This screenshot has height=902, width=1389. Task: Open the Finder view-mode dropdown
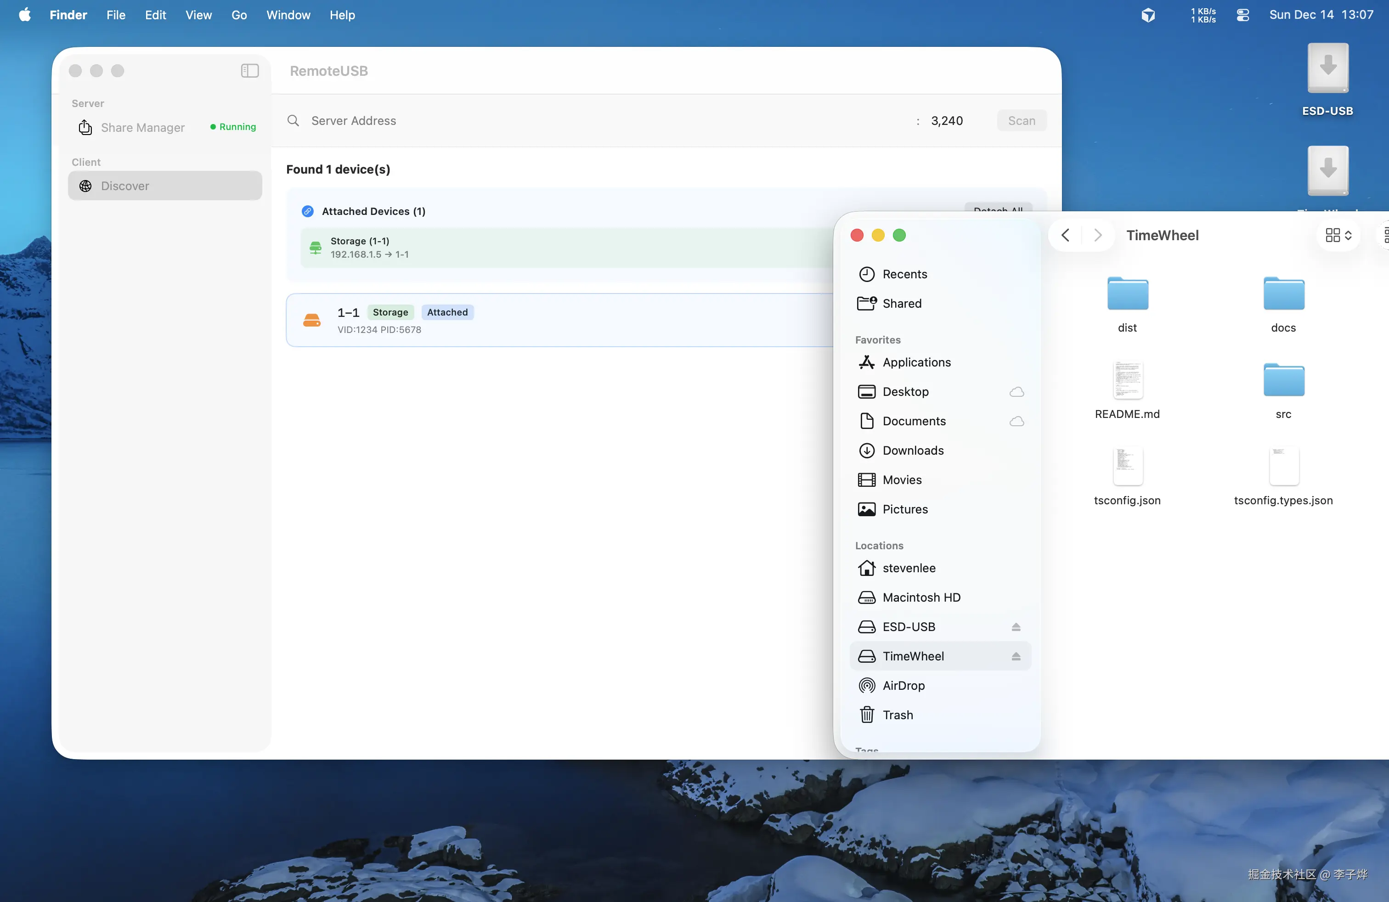pos(1338,235)
